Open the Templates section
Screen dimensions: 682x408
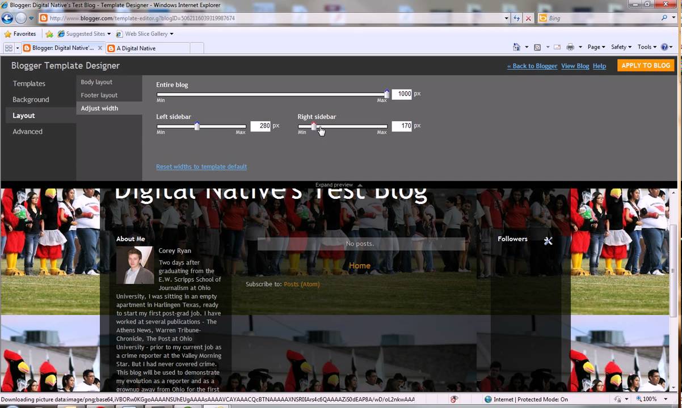pyautogui.click(x=29, y=83)
